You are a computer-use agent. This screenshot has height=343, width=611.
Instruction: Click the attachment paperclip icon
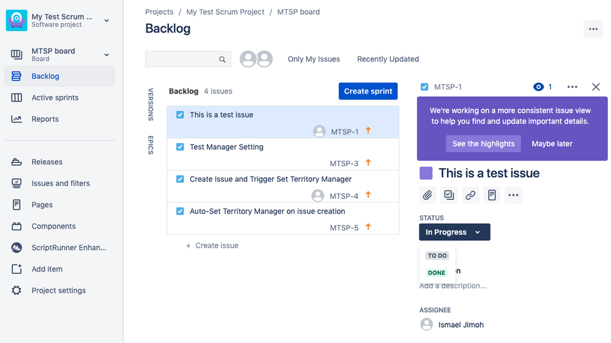(x=428, y=195)
